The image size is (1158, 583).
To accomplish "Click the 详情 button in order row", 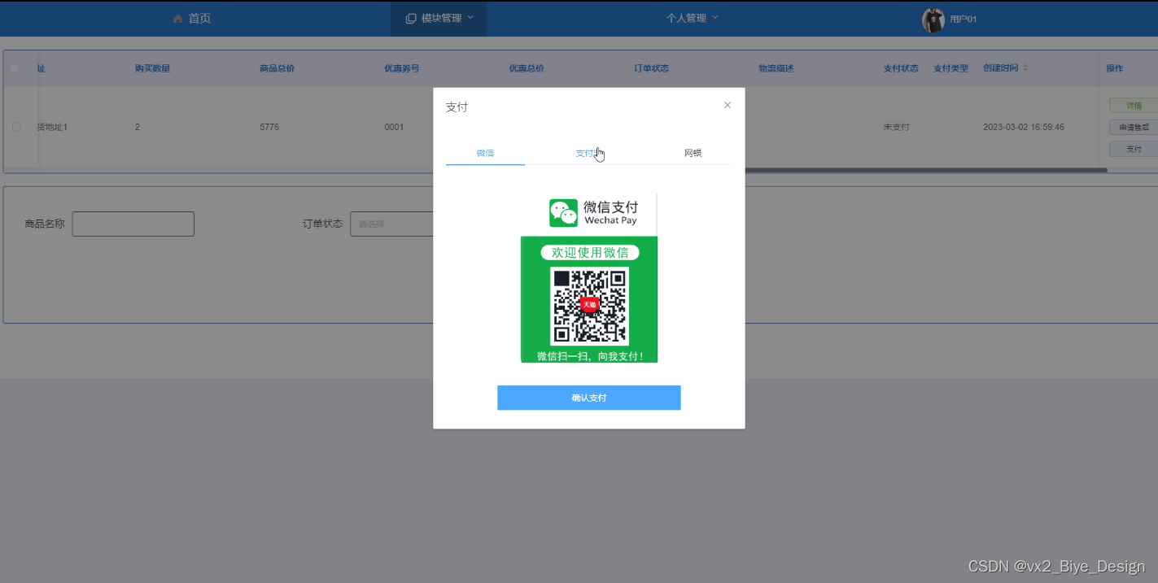I will pos(1134,106).
